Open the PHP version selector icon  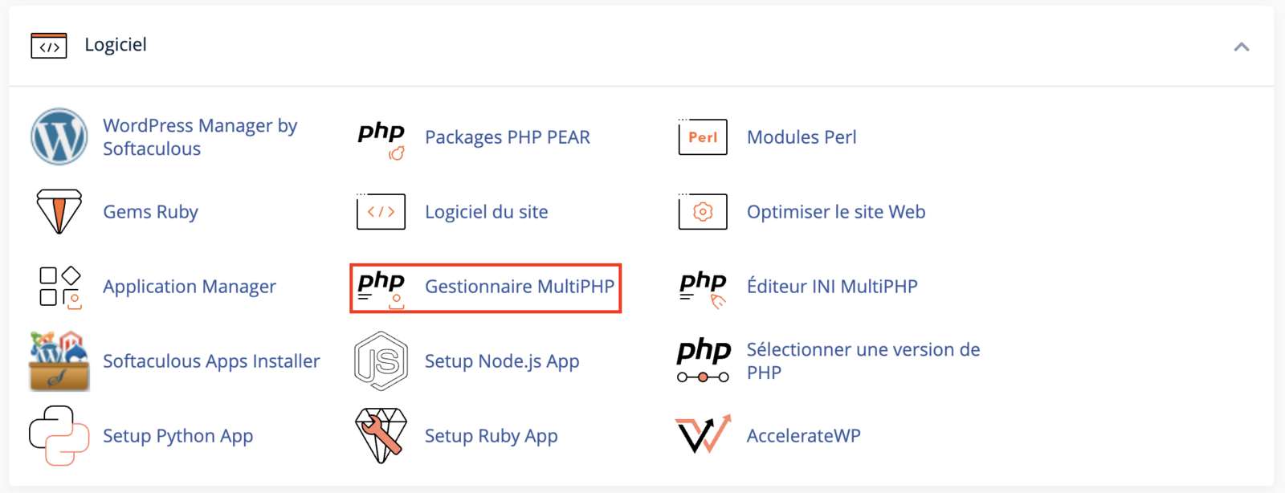click(x=704, y=361)
